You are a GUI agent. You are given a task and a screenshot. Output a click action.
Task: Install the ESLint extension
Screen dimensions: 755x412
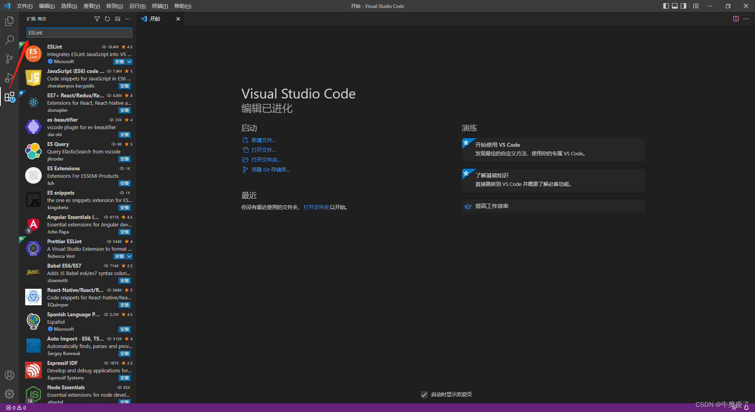tap(119, 62)
